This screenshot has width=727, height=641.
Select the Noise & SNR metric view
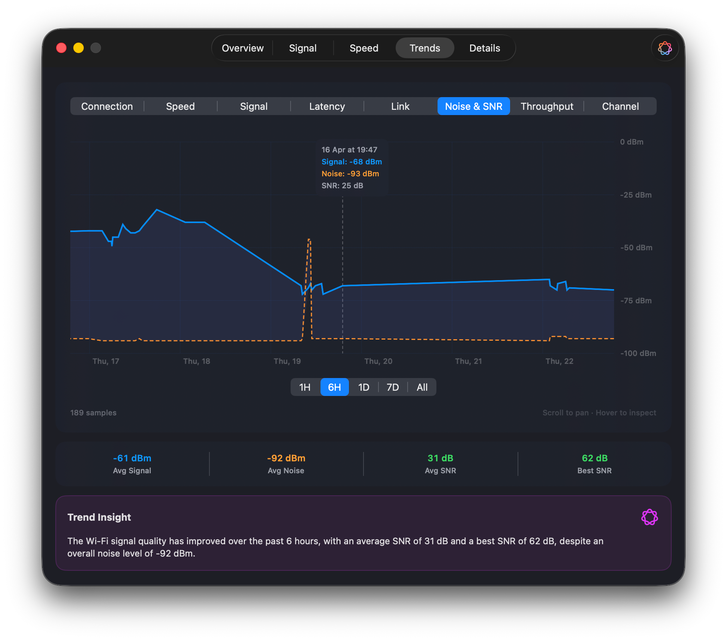[473, 106]
